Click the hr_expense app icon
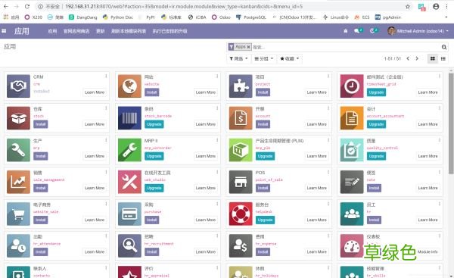The image size is (454, 278). 241,245
